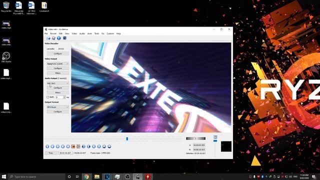Step forward one frame
The image size is (320, 180).
57,146
